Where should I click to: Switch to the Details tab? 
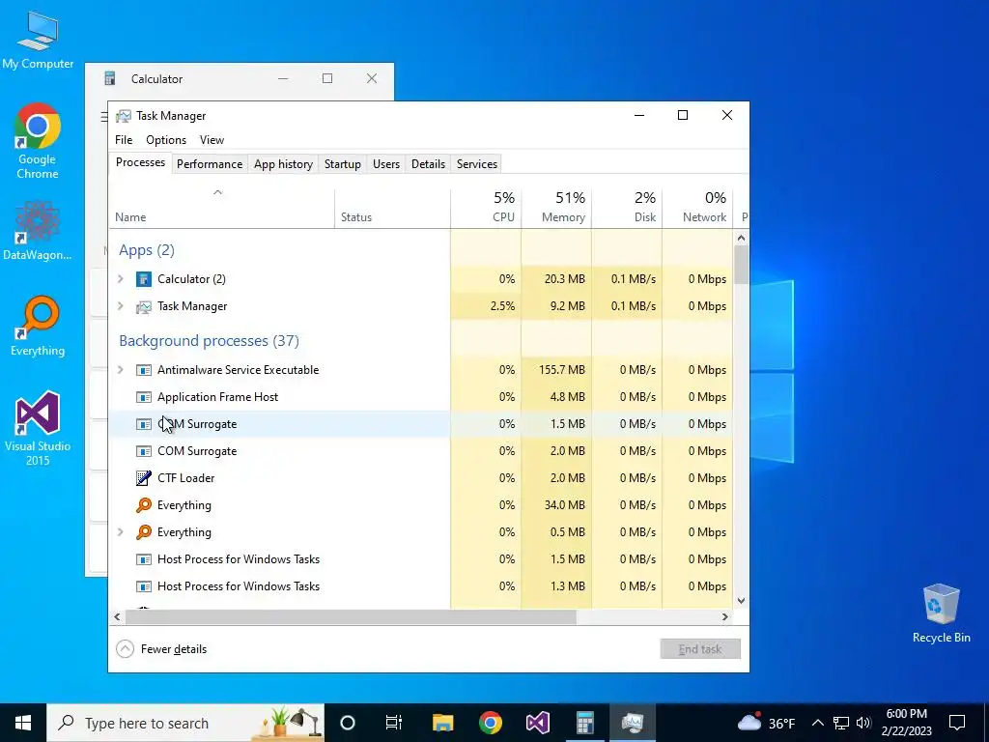pyautogui.click(x=428, y=164)
